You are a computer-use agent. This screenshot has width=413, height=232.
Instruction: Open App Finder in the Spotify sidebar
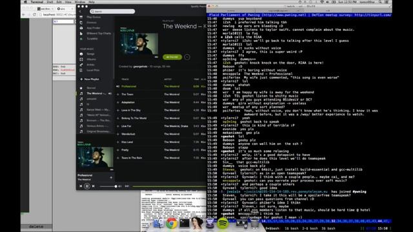pyautogui.click(x=94, y=28)
